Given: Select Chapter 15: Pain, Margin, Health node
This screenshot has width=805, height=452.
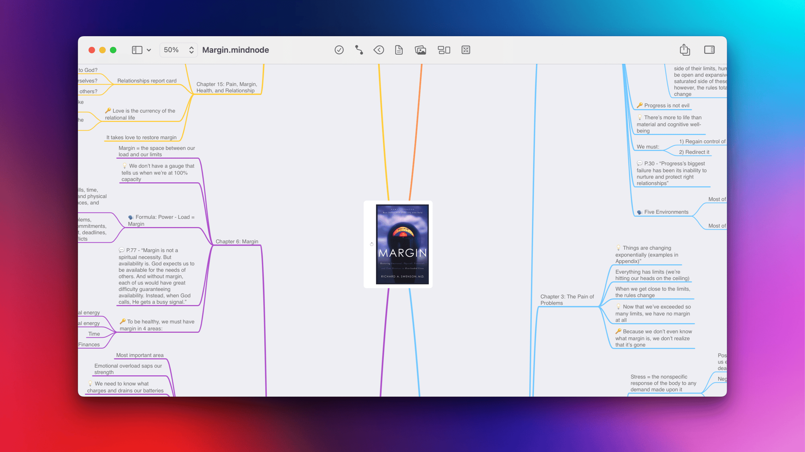Looking at the screenshot, I should 227,87.
